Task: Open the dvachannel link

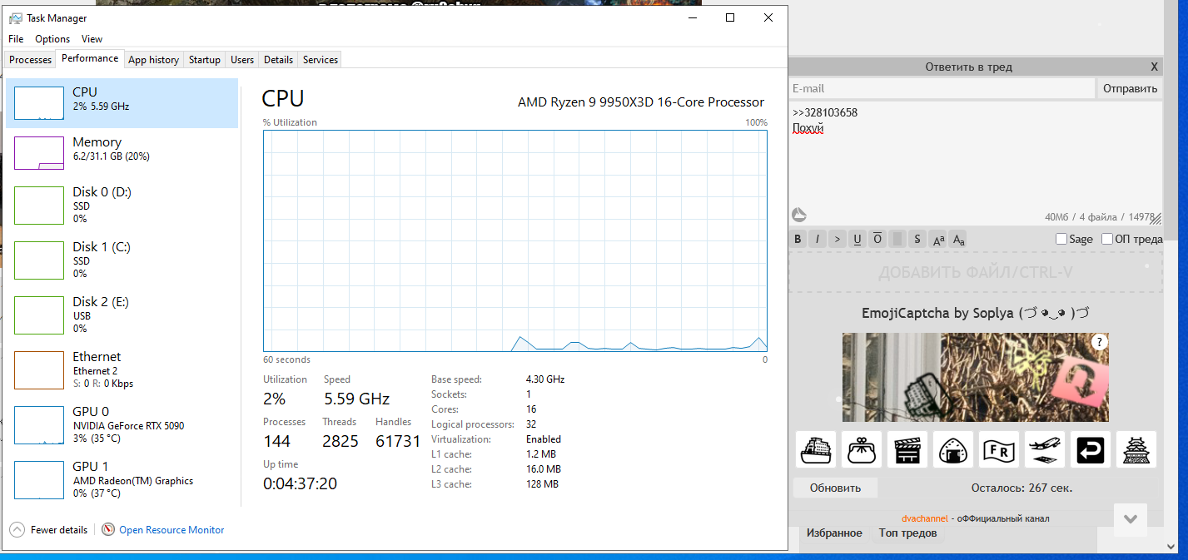Action: click(x=925, y=518)
